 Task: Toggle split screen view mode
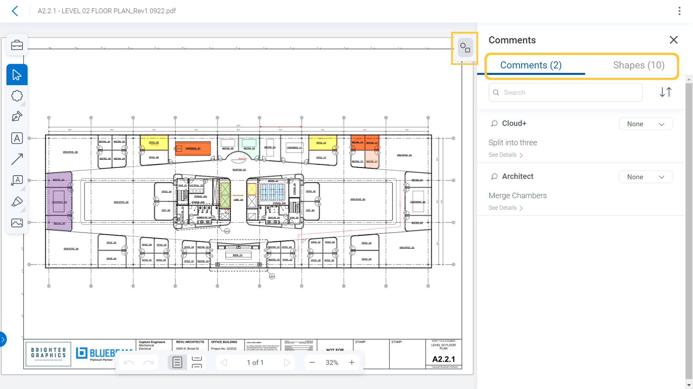(x=197, y=362)
